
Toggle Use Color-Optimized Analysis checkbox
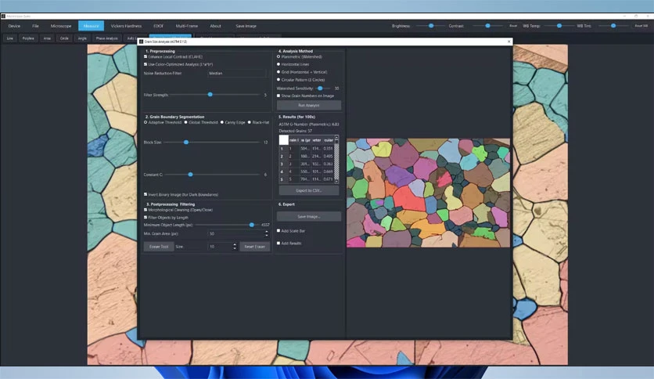[146, 64]
